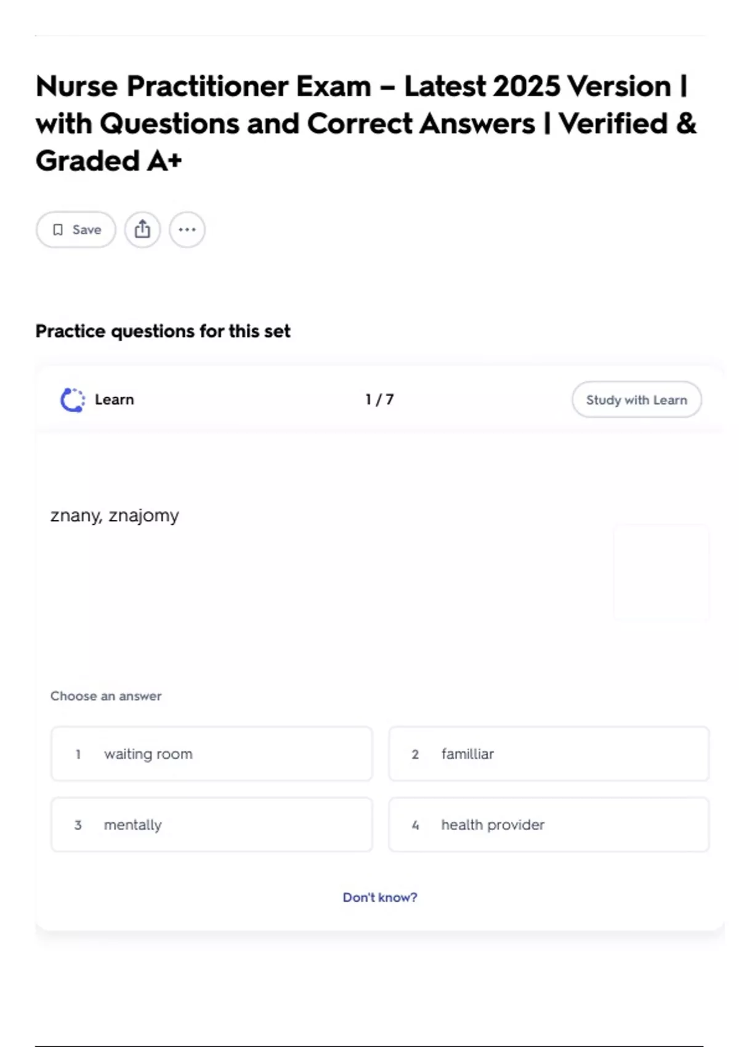Image resolution: width=739 pixels, height=1047 pixels.
Task: Click the 1 / 7 question counter
Action: click(x=379, y=400)
